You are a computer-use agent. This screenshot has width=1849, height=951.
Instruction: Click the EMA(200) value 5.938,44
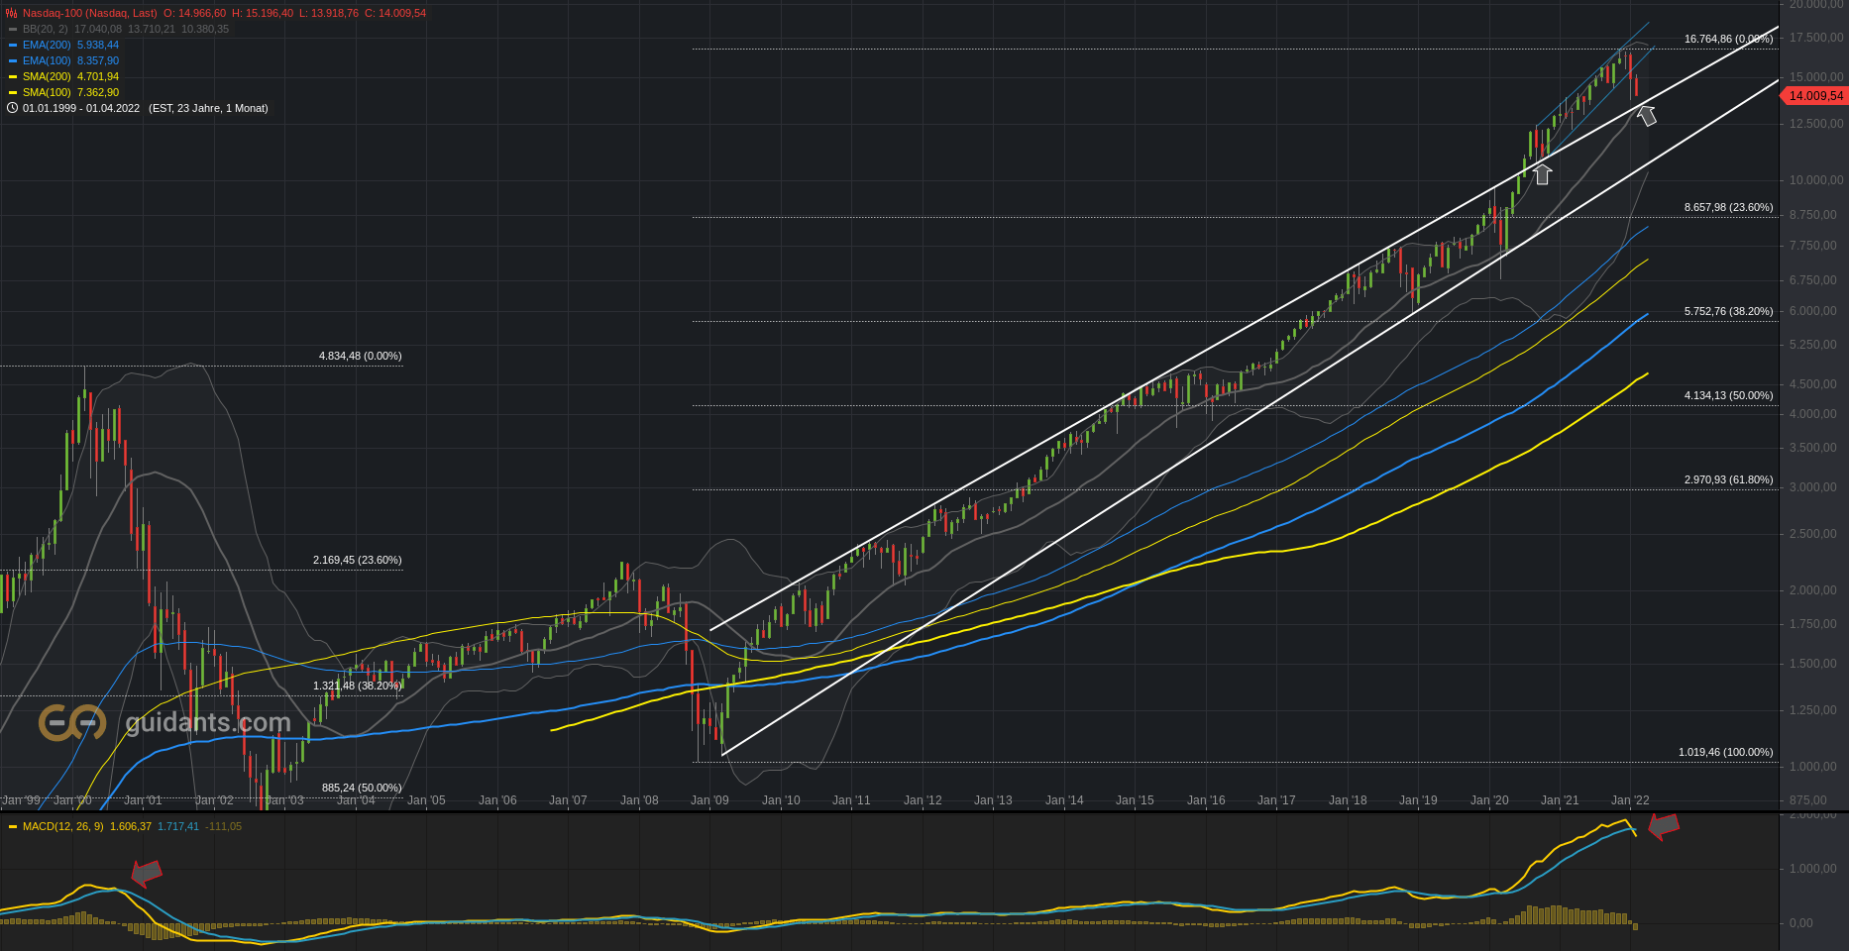[x=98, y=46]
